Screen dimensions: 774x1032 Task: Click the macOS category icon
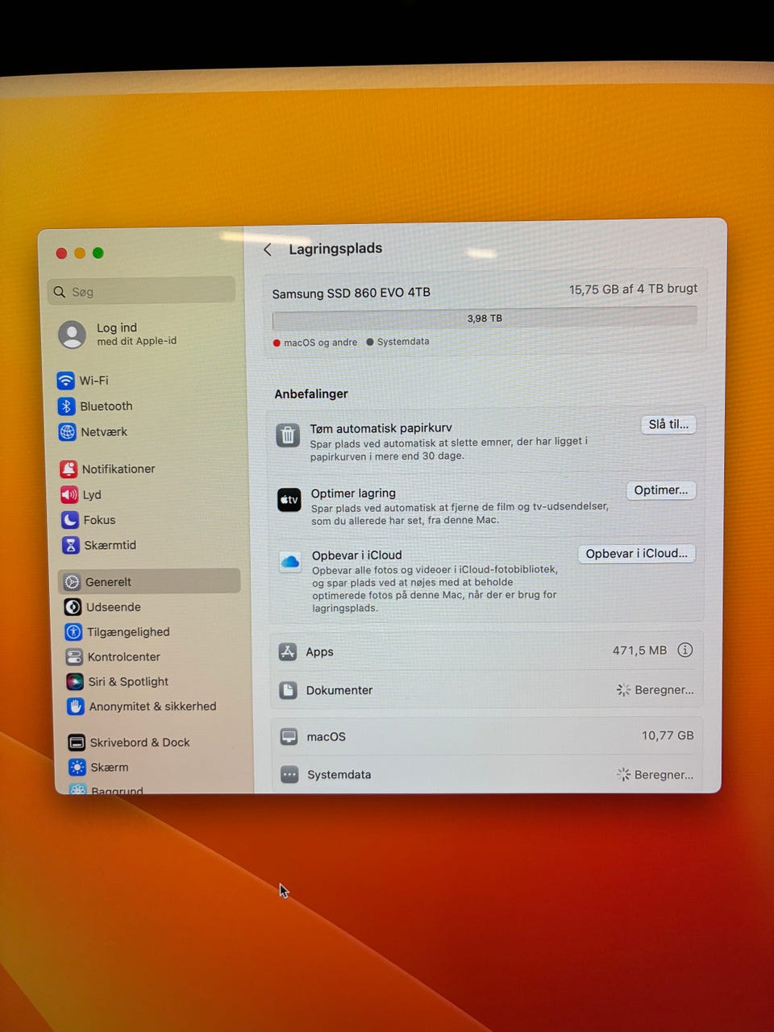pyautogui.click(x=289, y=737)
